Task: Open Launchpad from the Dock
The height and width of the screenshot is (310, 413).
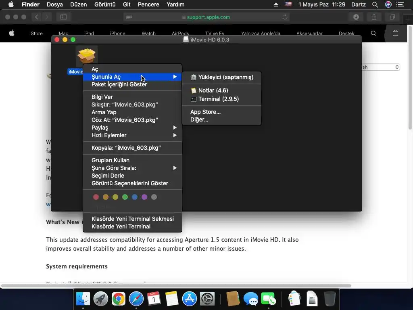Action: (100, 299)
